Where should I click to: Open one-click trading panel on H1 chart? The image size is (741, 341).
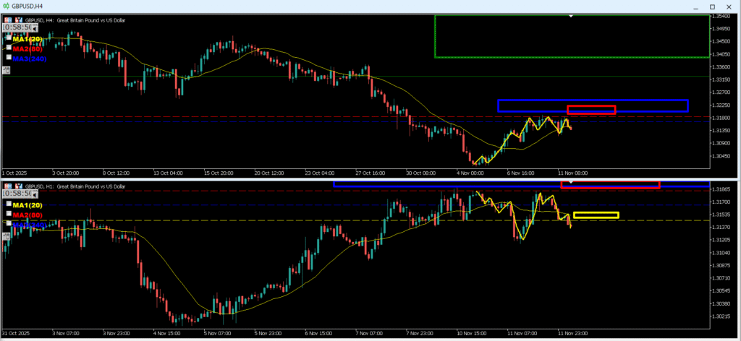point(7,186)
